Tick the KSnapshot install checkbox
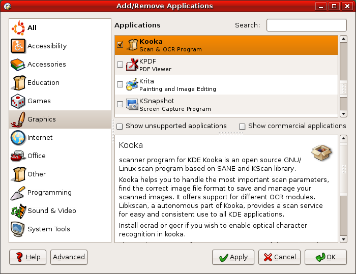The width and height of the screenshot is (356, 274). [120, 104]
